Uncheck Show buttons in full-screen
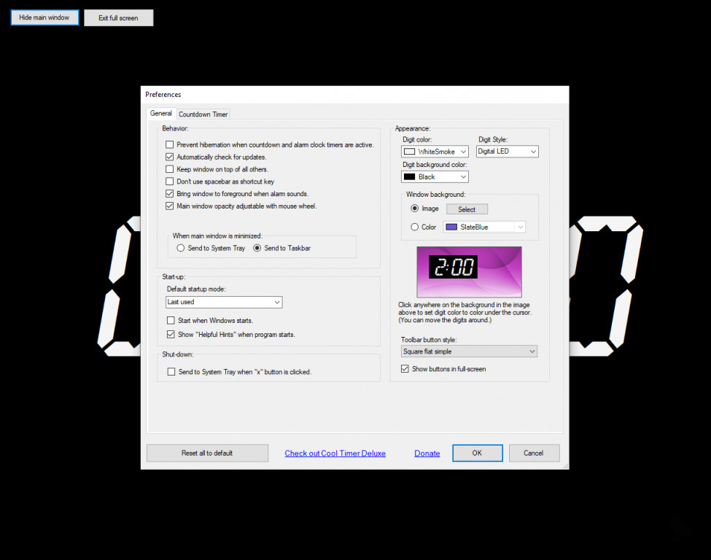This screenshot has width=711, height=560. 405,368
